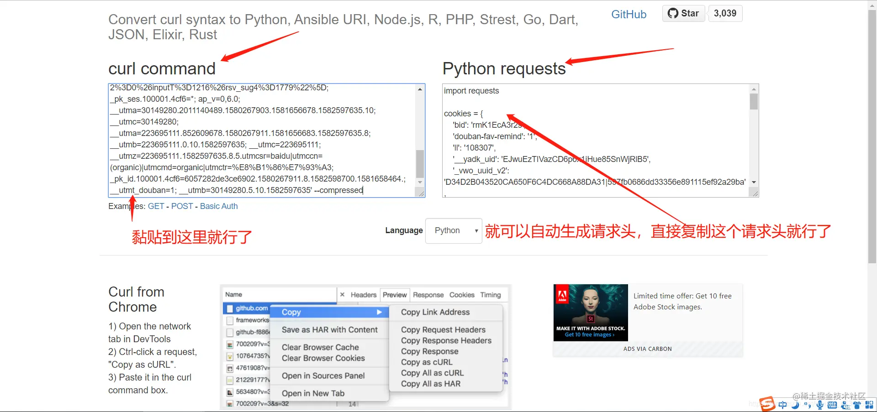Open the Language dropdown showing Python

coord(454,230)
